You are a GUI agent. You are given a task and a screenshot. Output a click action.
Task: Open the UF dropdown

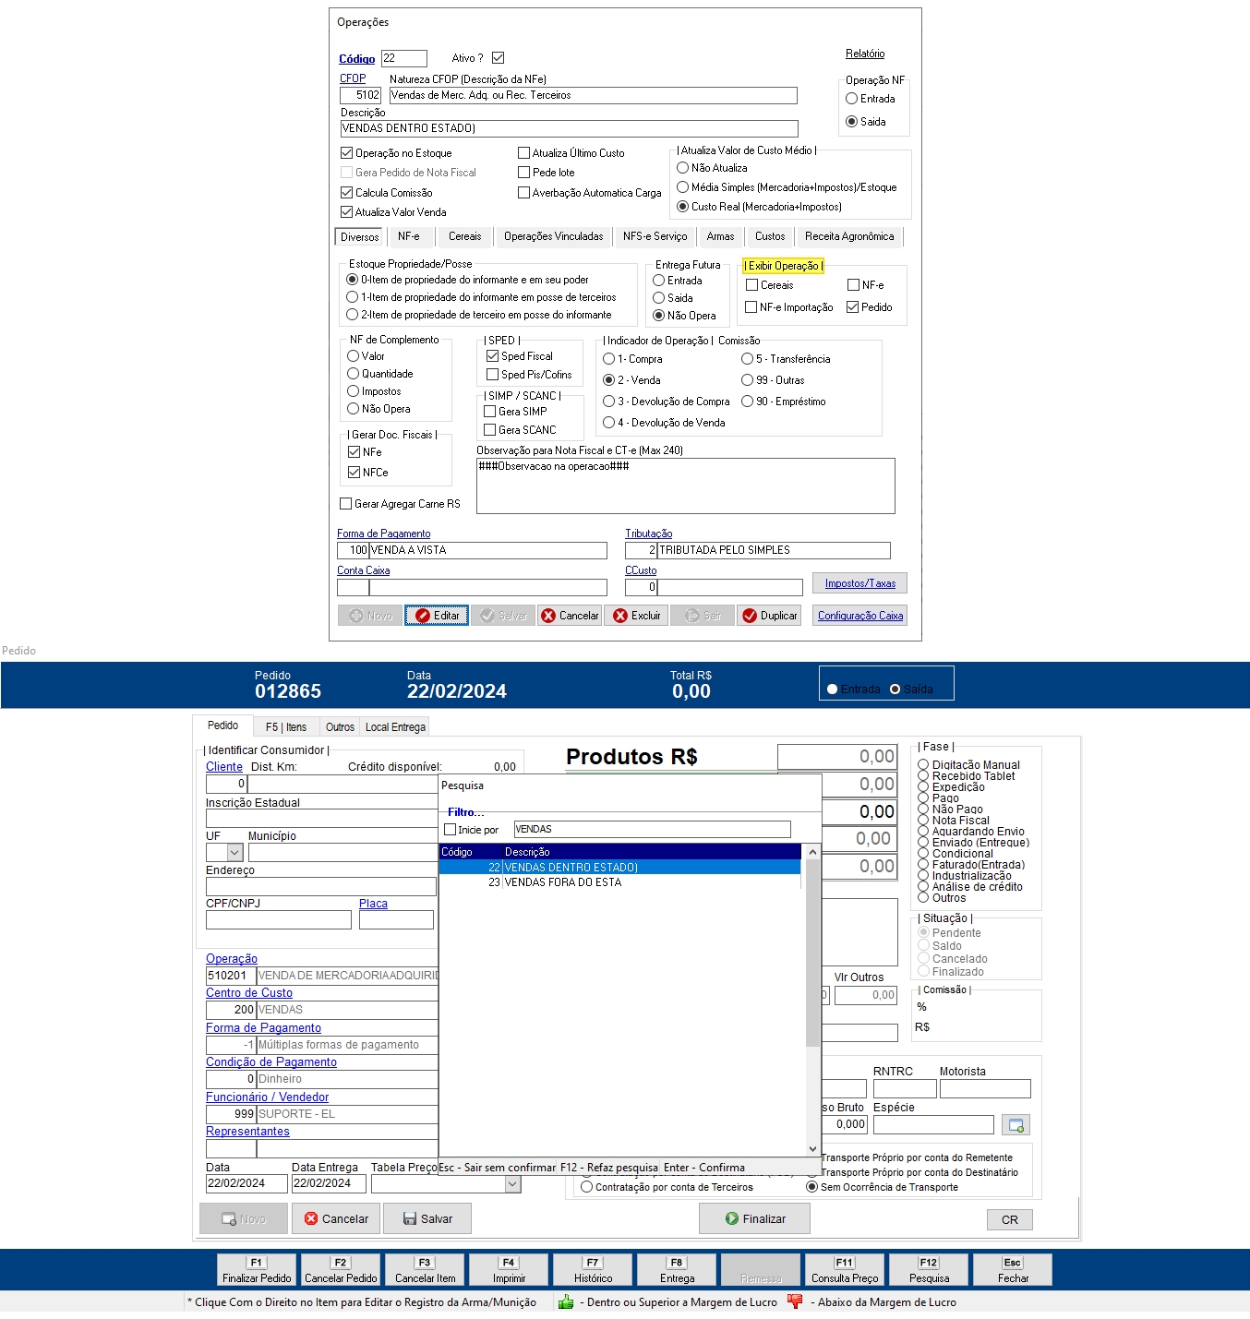coord(234,853)
